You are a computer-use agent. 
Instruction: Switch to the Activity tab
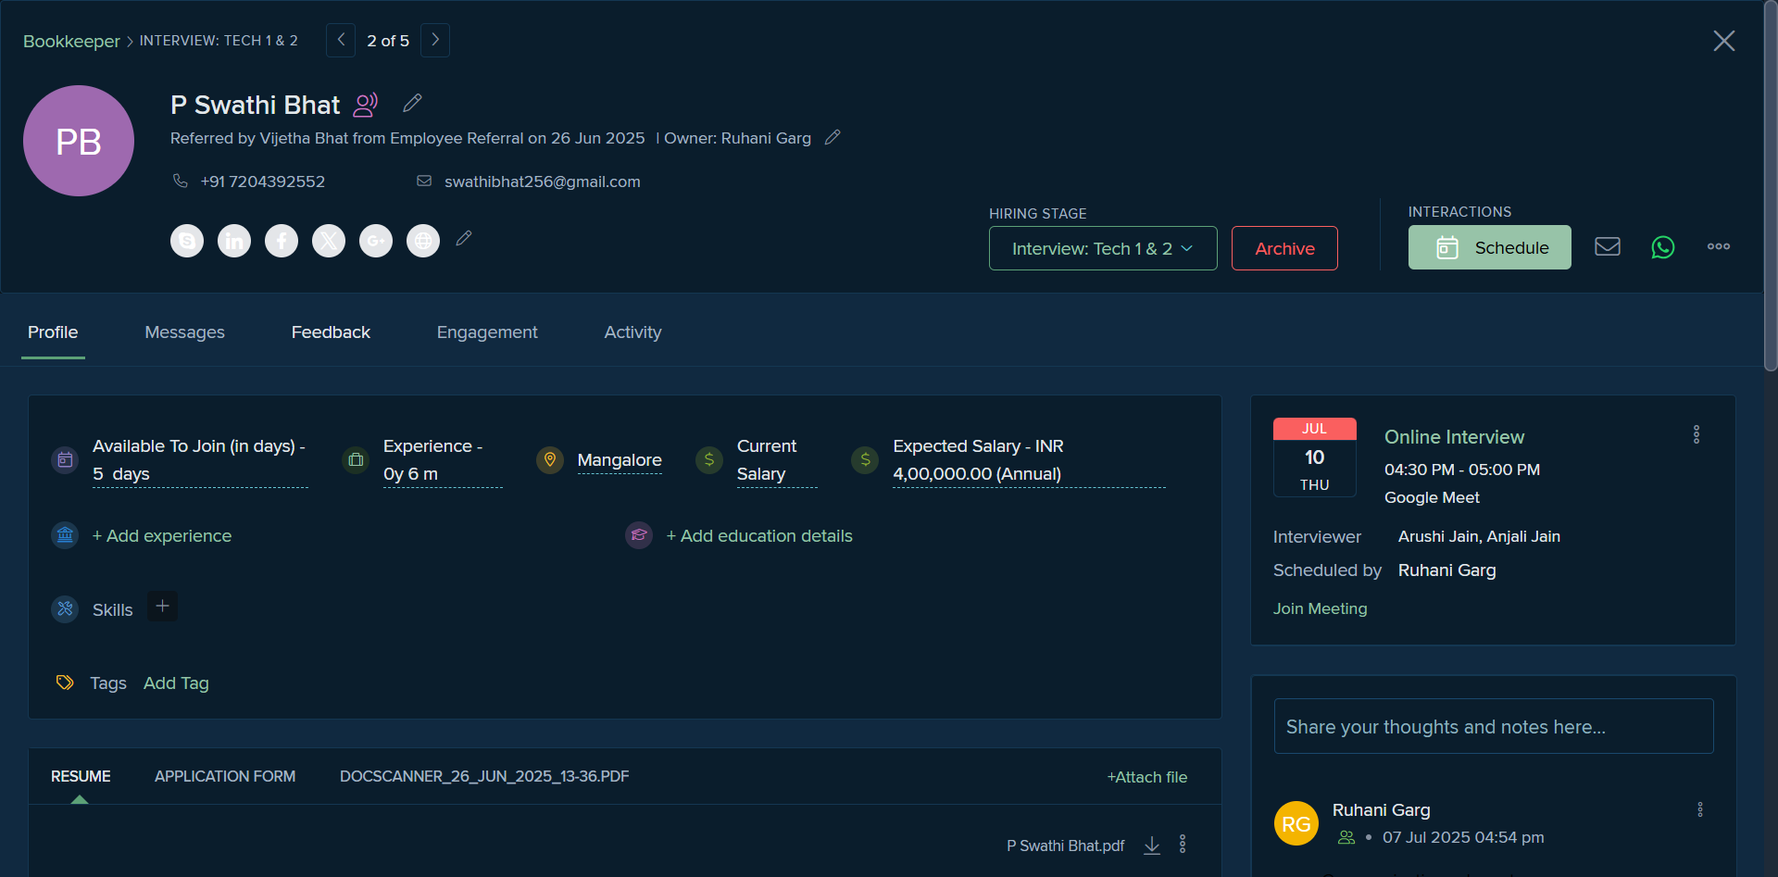point(632,332)
